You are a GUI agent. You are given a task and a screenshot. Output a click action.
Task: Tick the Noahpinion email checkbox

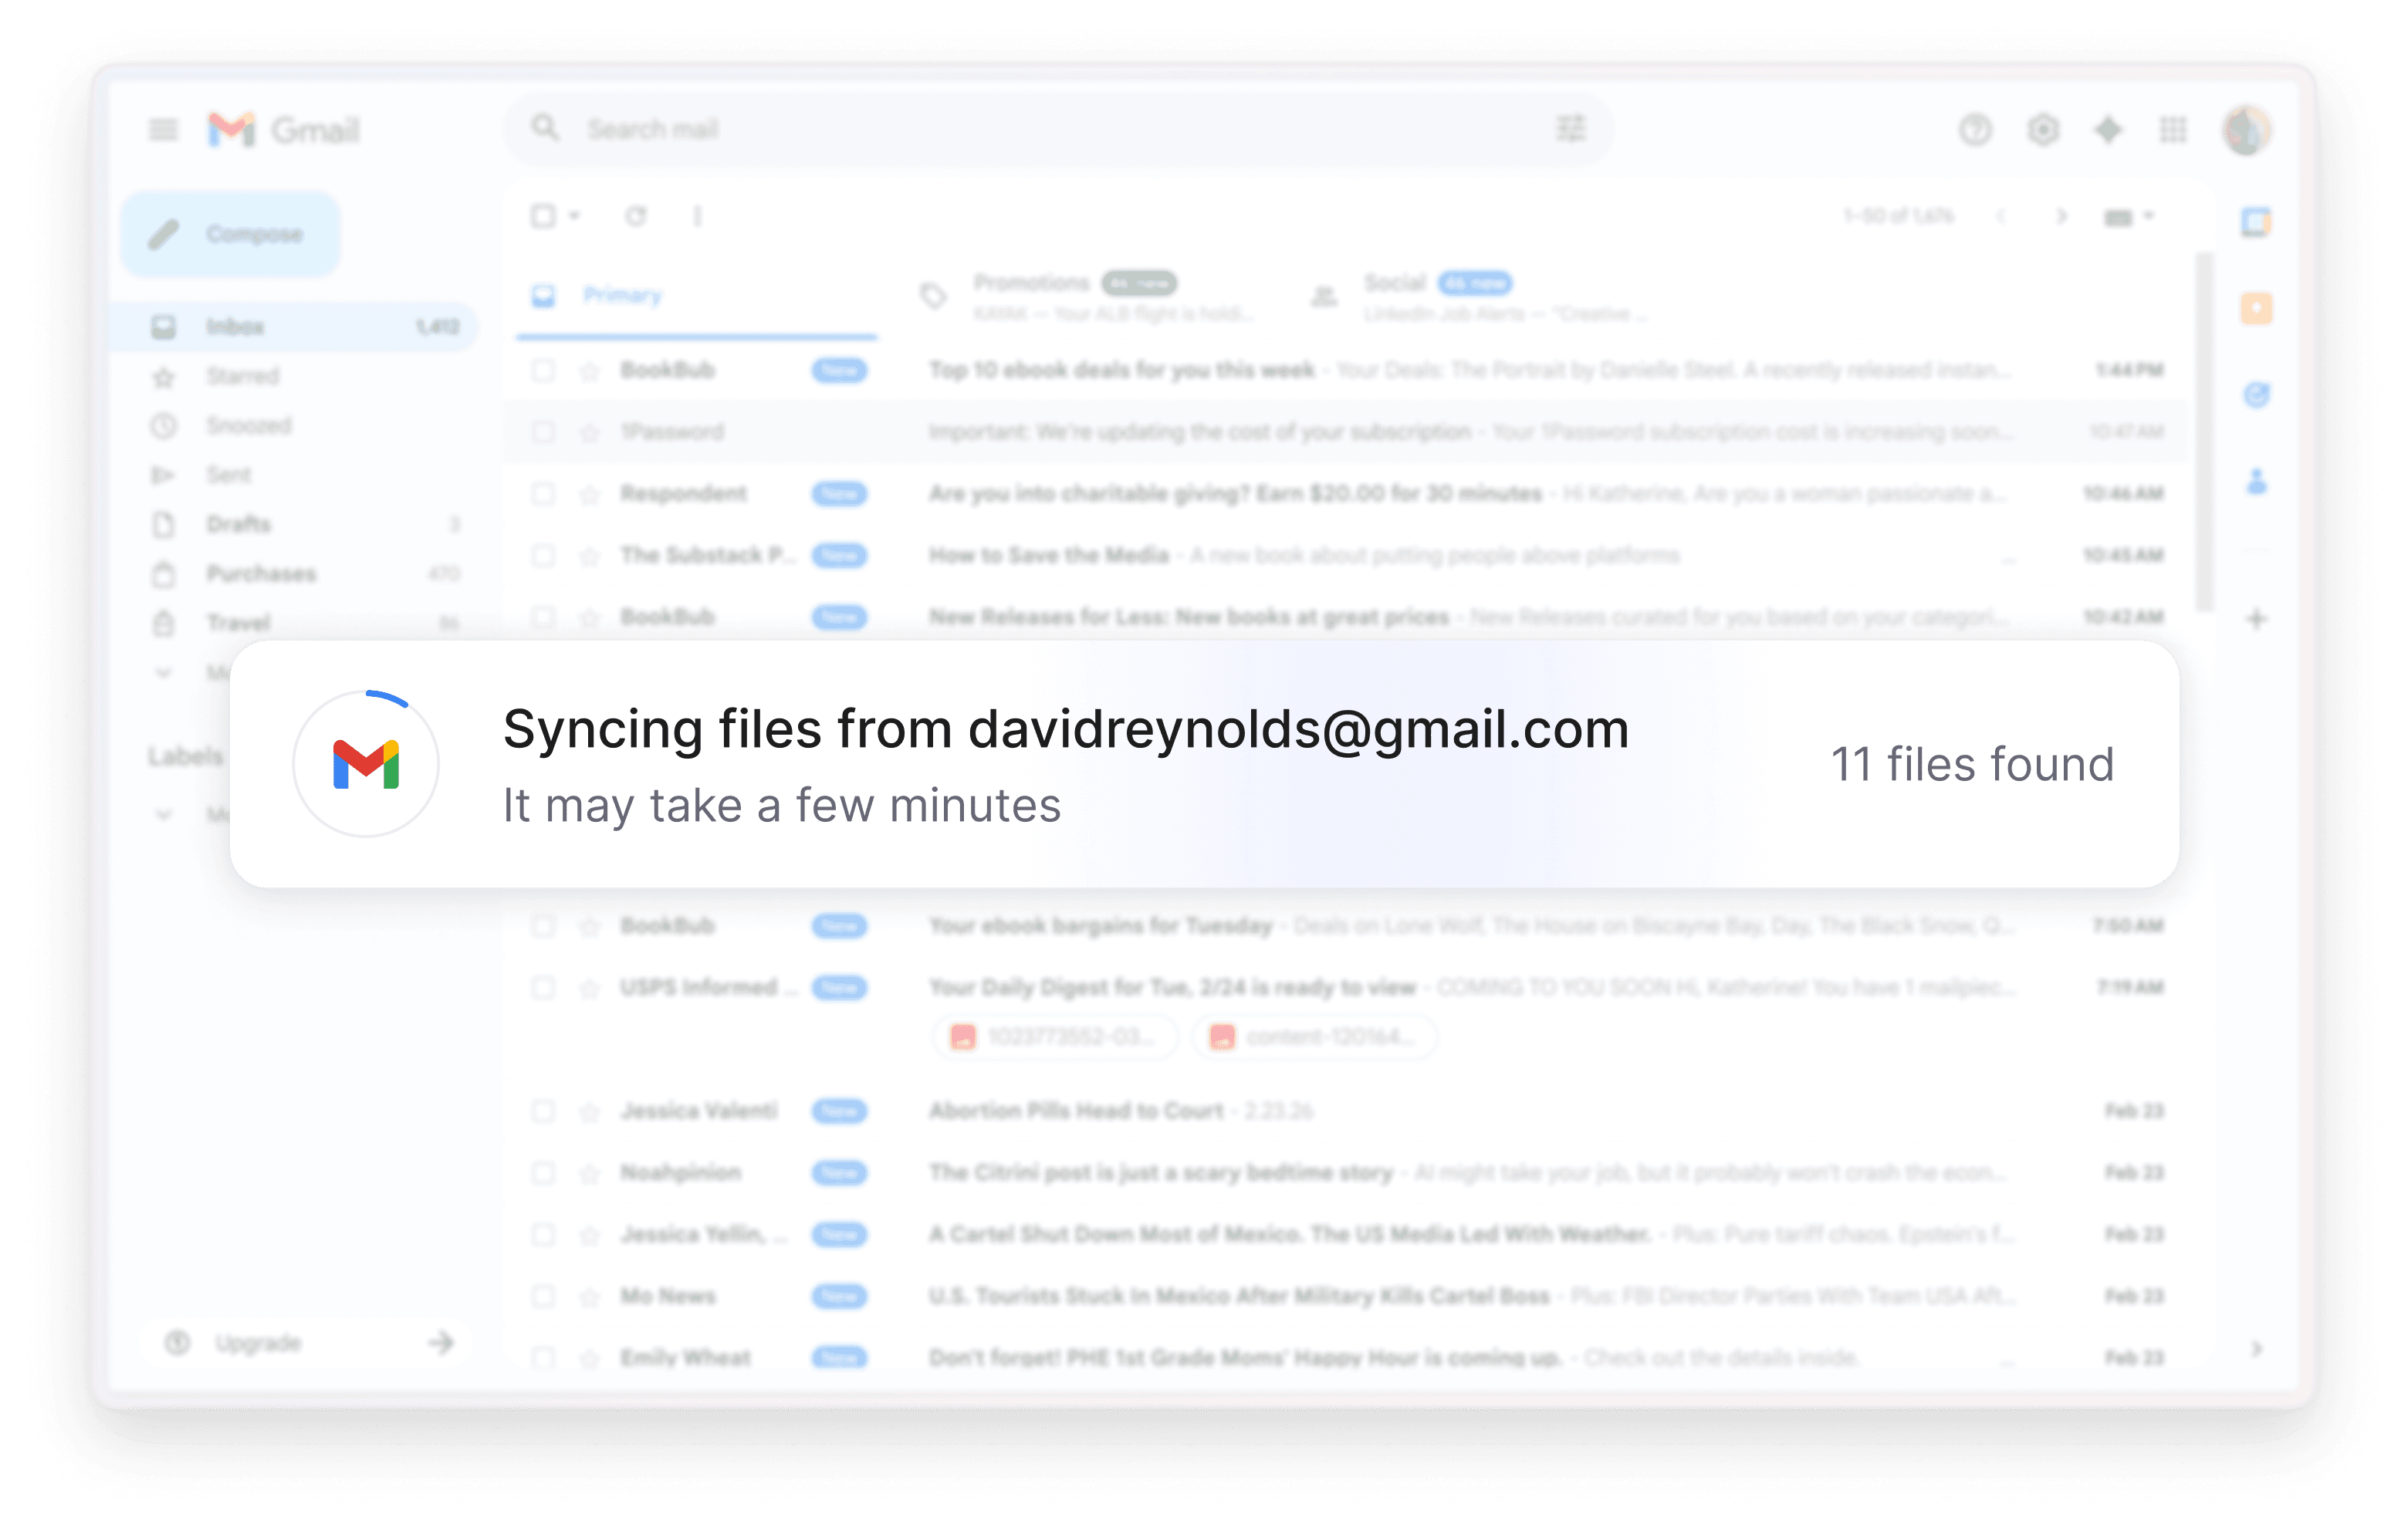pyautogui.click(x=543, y=1172)
